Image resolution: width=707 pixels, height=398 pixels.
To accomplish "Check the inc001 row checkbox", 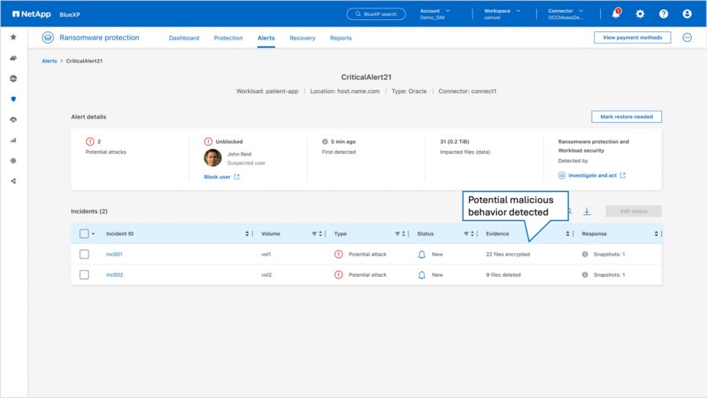I will pyautogui.click(x=84, y=254).
